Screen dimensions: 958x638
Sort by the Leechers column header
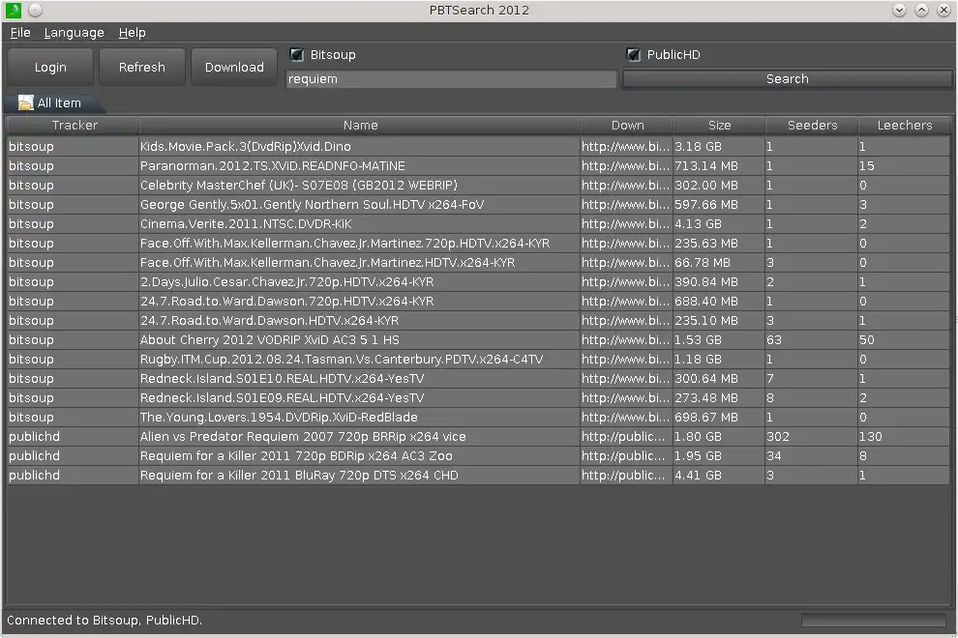pos(904,125)
